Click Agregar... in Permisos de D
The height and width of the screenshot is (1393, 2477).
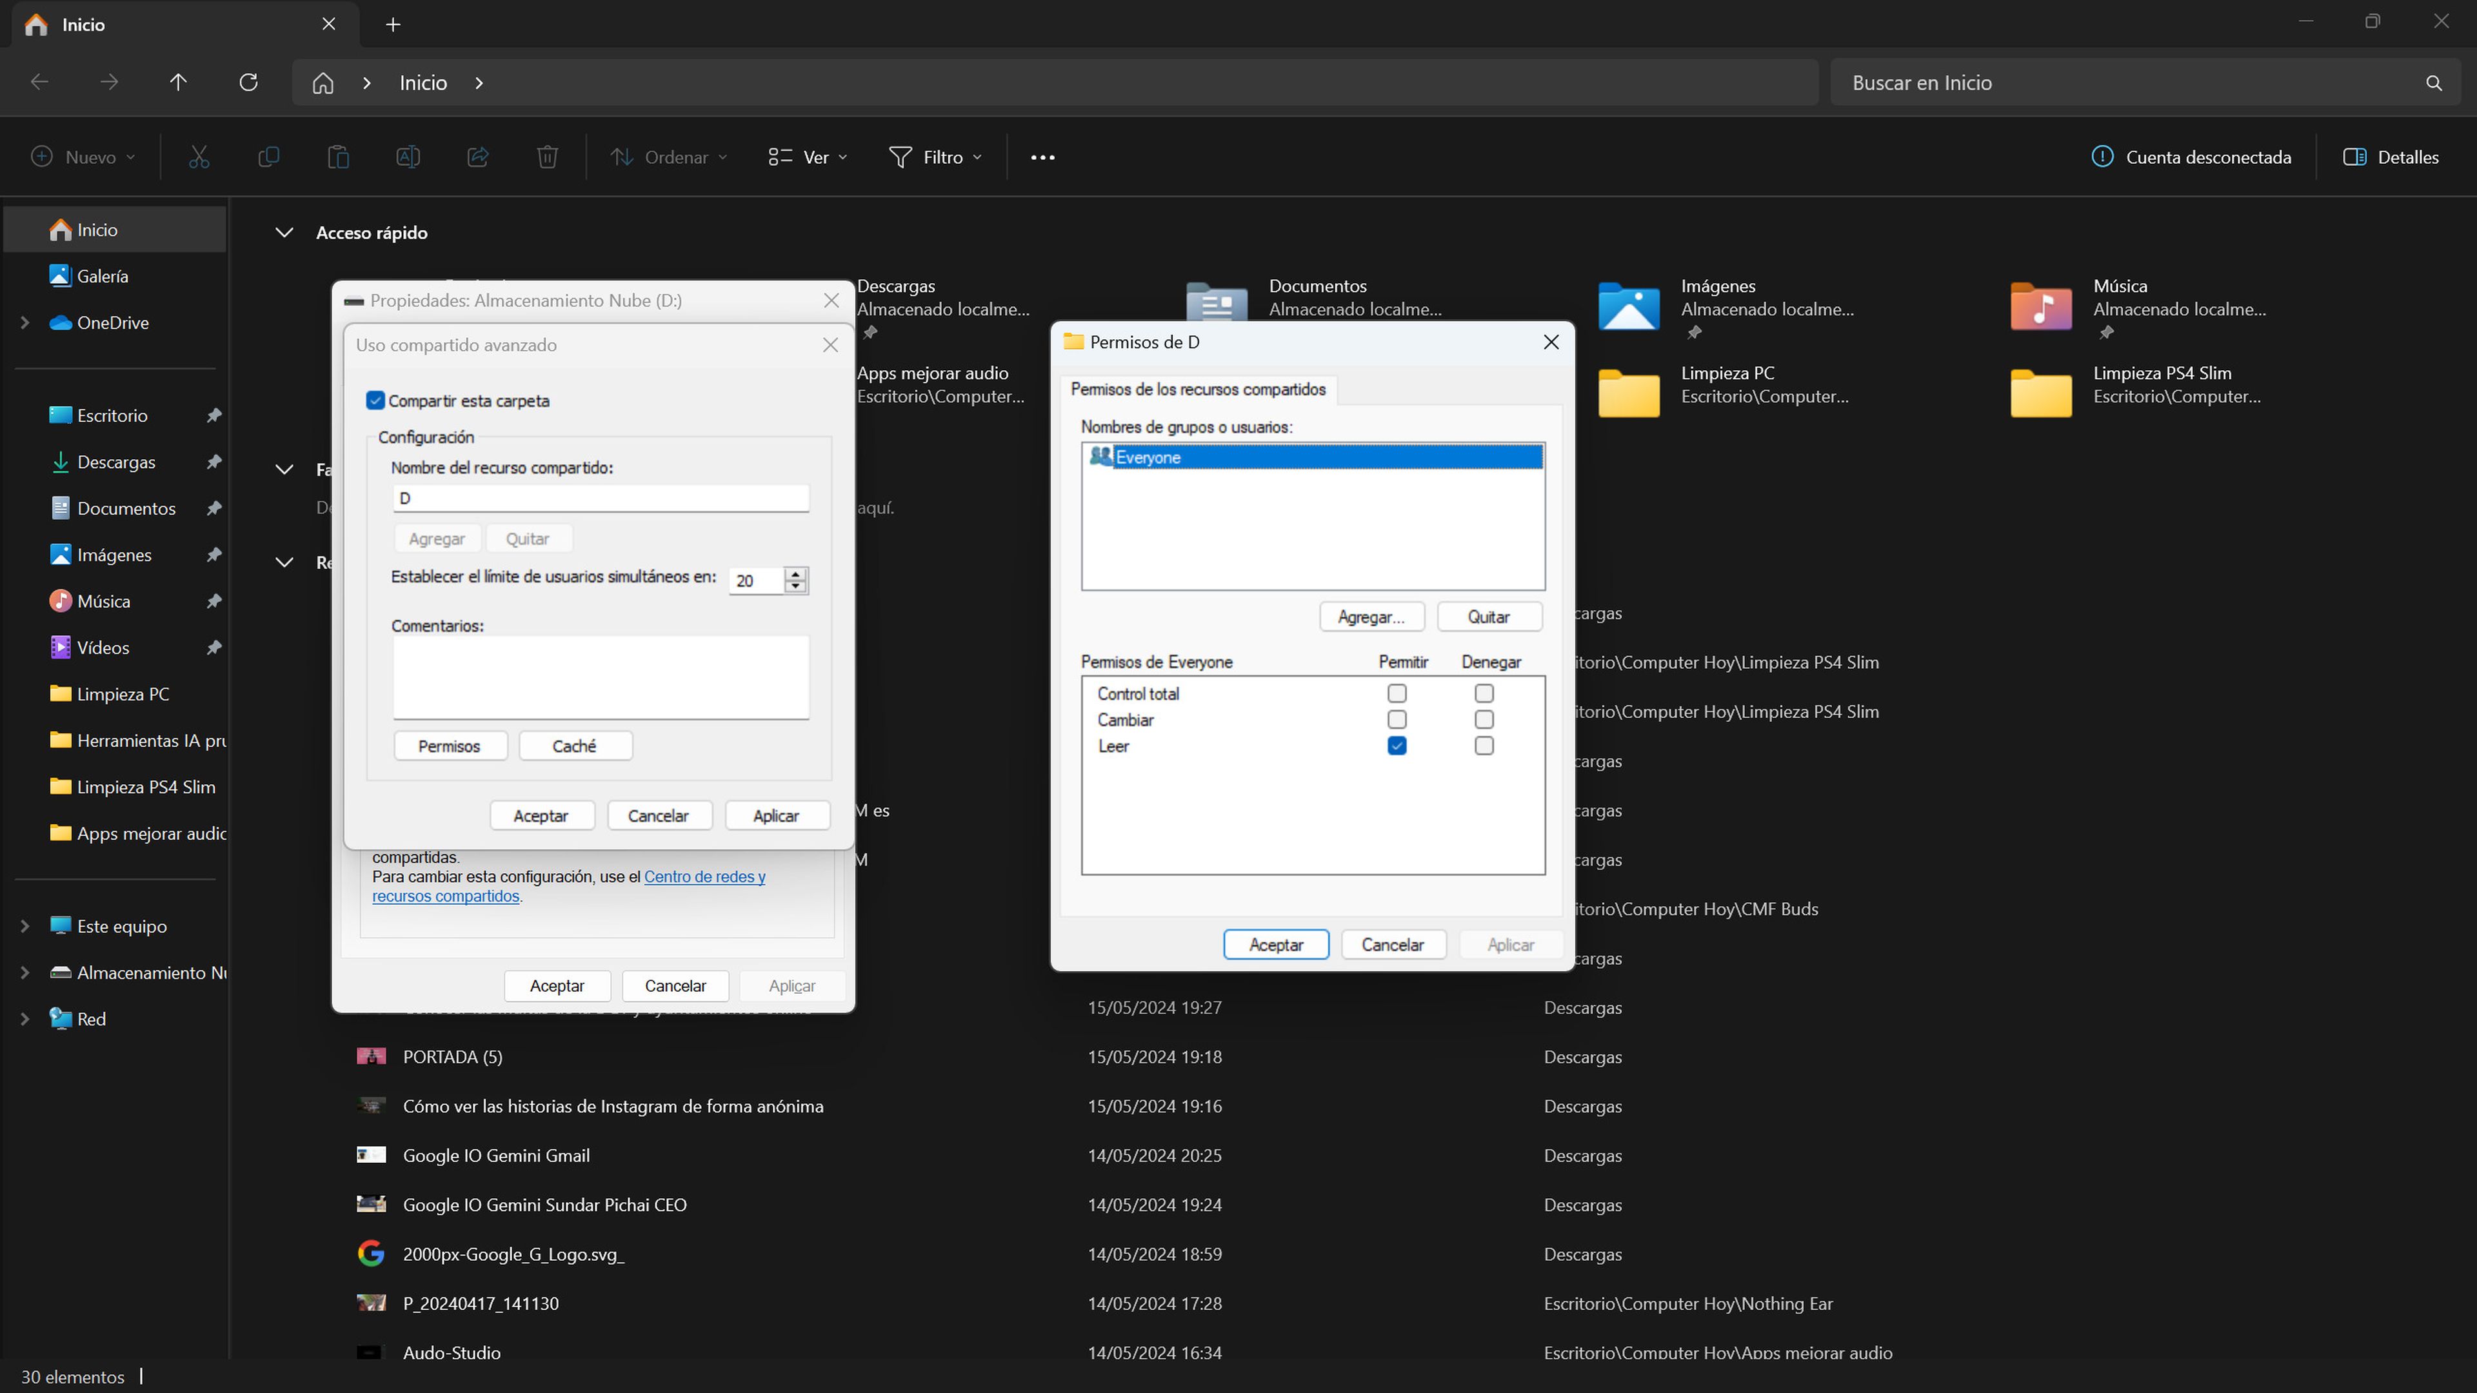coord(1371,617)
